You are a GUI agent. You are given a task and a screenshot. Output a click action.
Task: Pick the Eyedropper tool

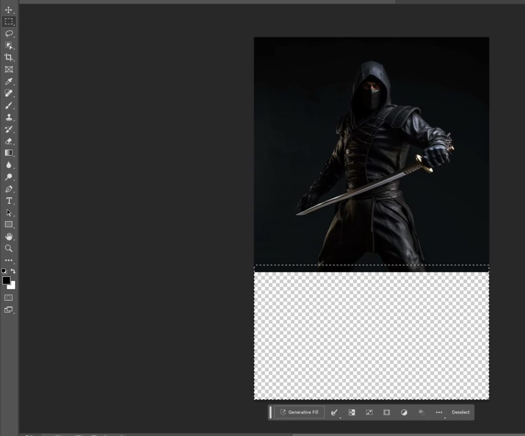(x=9, y=81)
